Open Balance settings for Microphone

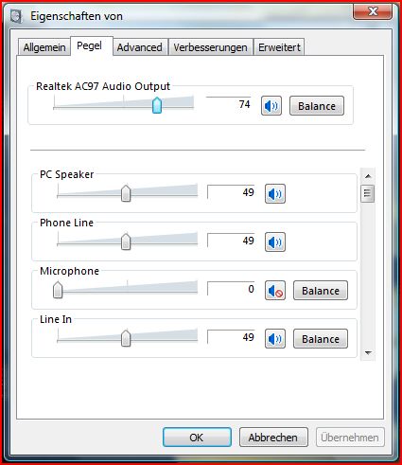321,290
